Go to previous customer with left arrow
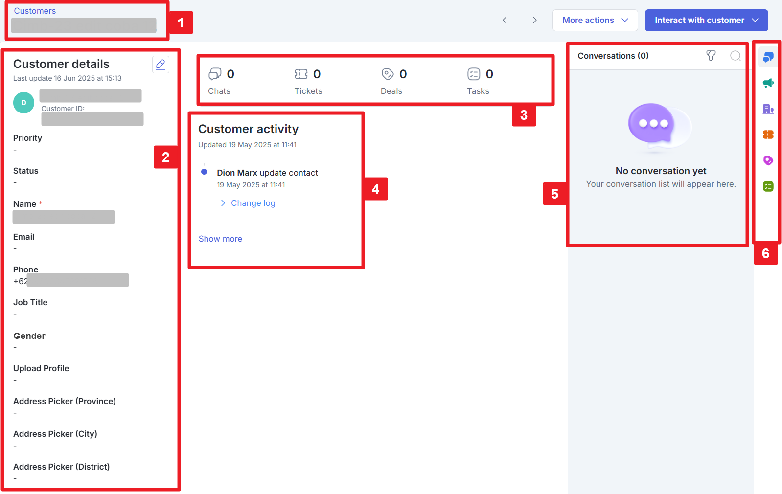This screenshot has height=494, width=782. 505,20
